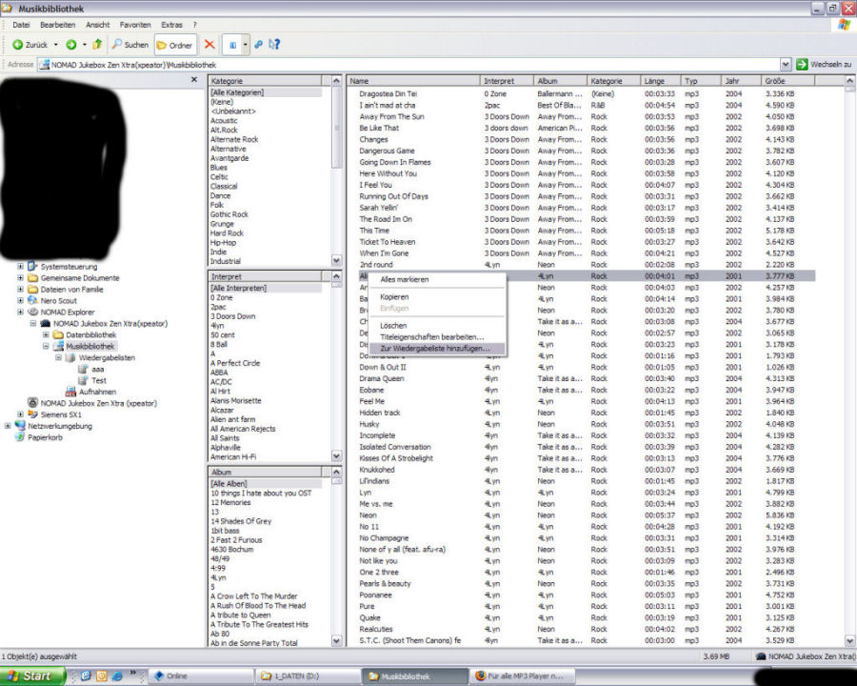Sort by the Länge column header
Viewport: 857px width, 686px height.
tap(661, 81)
